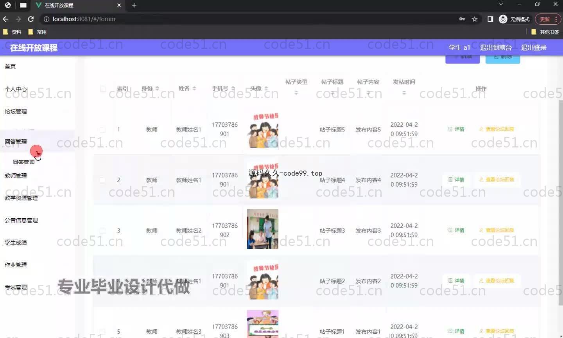
Task: Sort the table by 手机号 column
Action: (x=233, y=88)
